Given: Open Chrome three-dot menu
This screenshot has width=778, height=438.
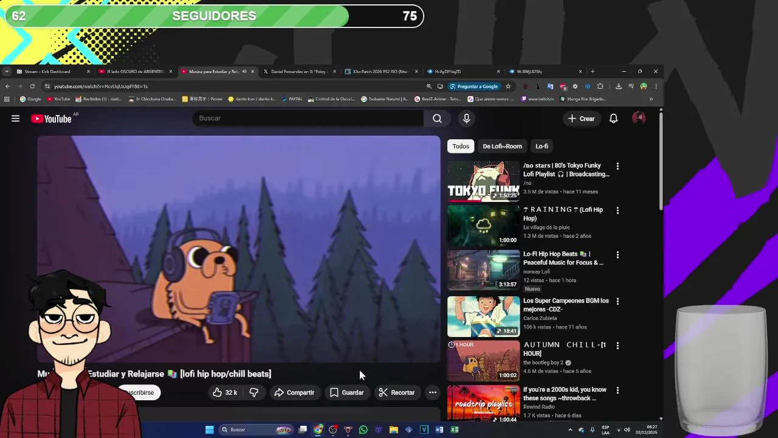Looking at the screenshot, I should pyautogui.click(x=656, y=86).
